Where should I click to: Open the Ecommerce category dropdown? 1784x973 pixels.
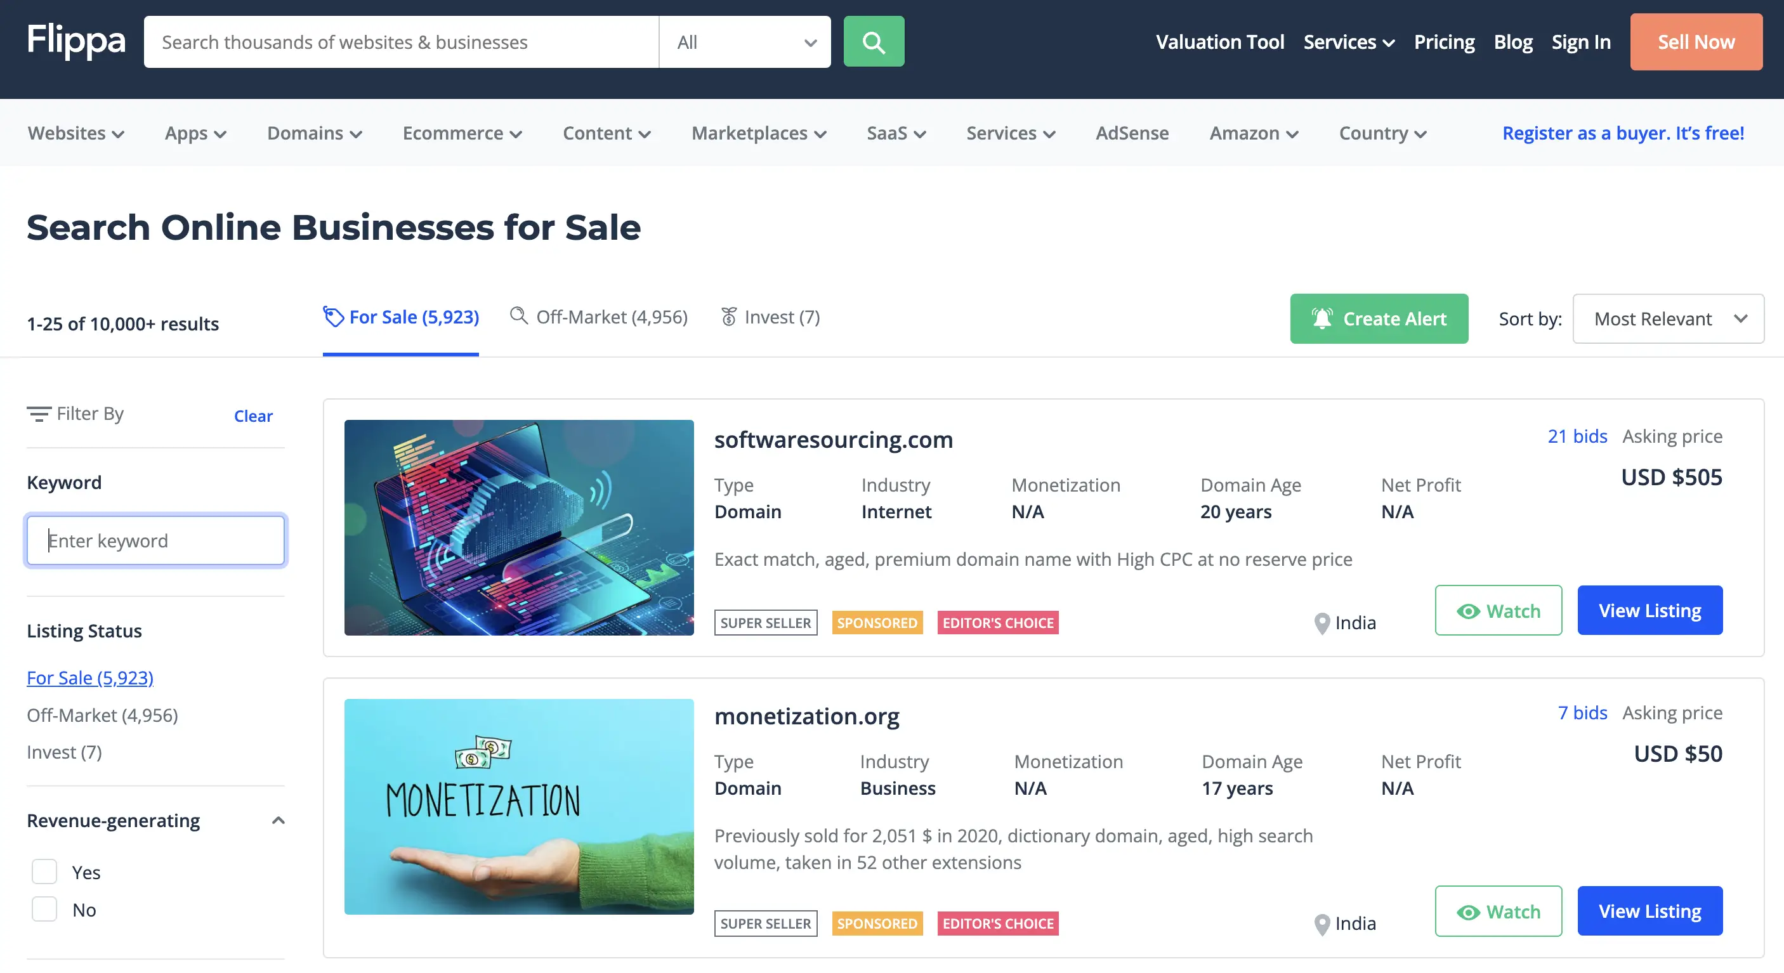pyautogui.click(x=462, y=133)
